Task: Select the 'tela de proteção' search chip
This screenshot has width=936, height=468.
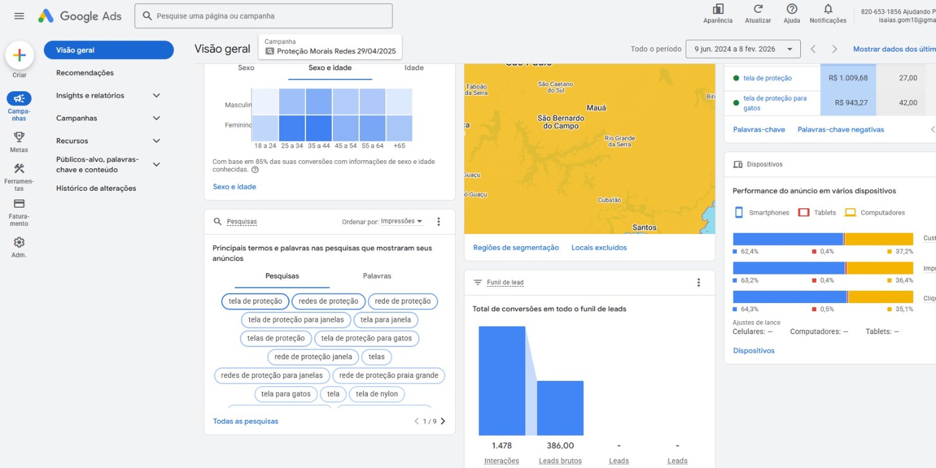Action: (x=255, y=301)
